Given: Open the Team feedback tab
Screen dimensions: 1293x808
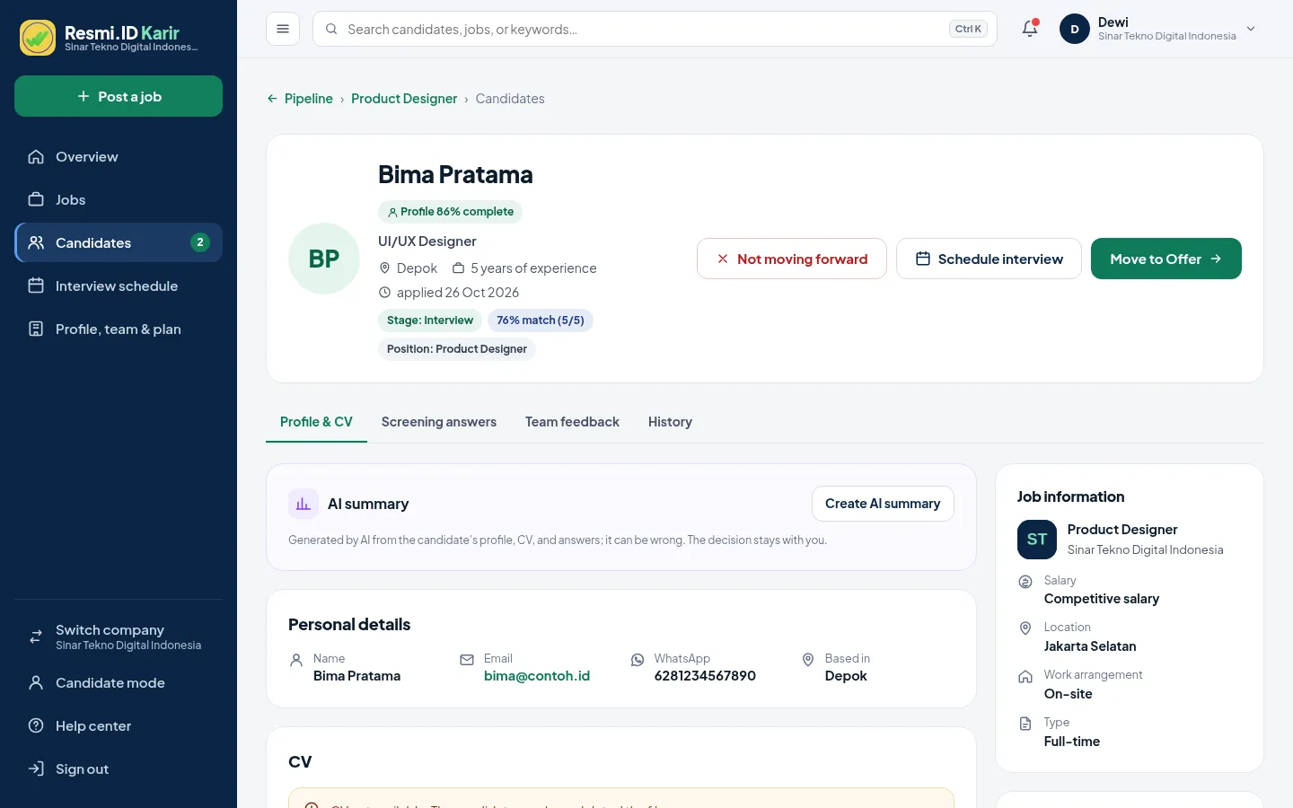Looking at the screenshot, I should tap(572, 422).
